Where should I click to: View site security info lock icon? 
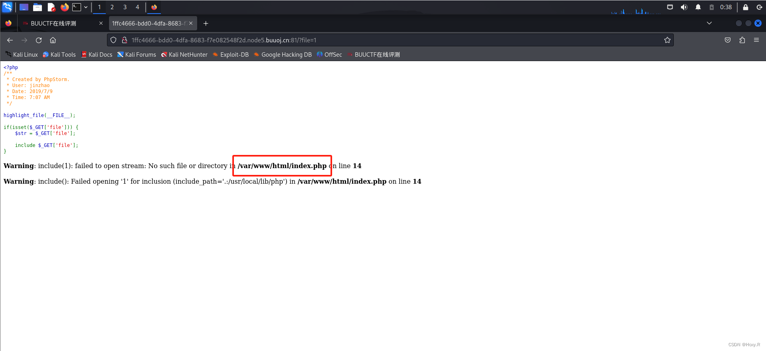click(x=125, y=40)
